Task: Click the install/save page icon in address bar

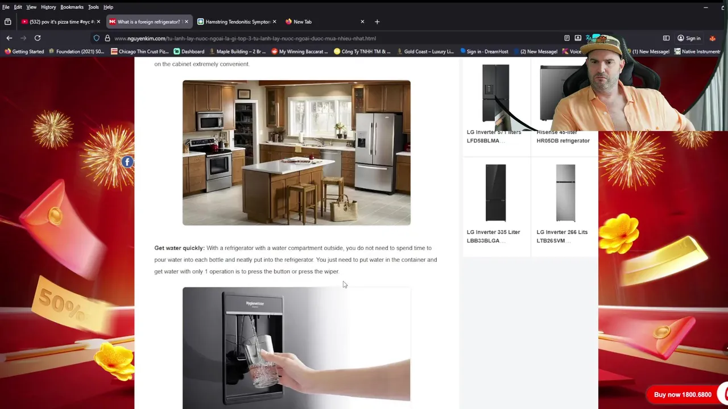Action: (578, 38)
